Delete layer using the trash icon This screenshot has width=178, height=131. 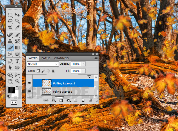click(90, 101)
